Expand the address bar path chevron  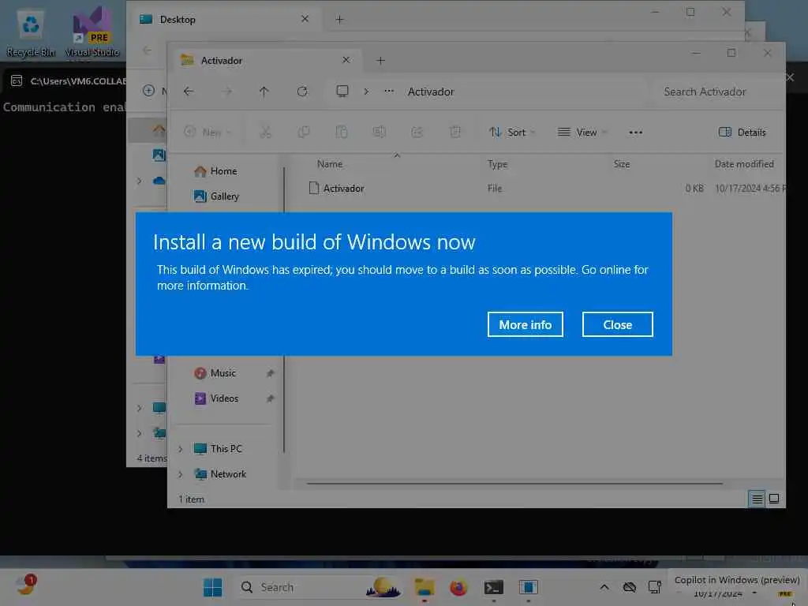pos(366,92)
